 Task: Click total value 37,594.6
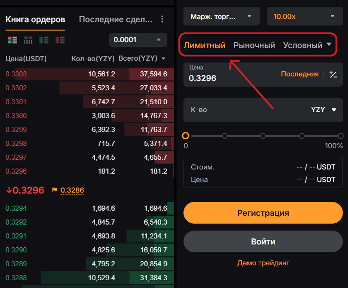pos(153,74)
